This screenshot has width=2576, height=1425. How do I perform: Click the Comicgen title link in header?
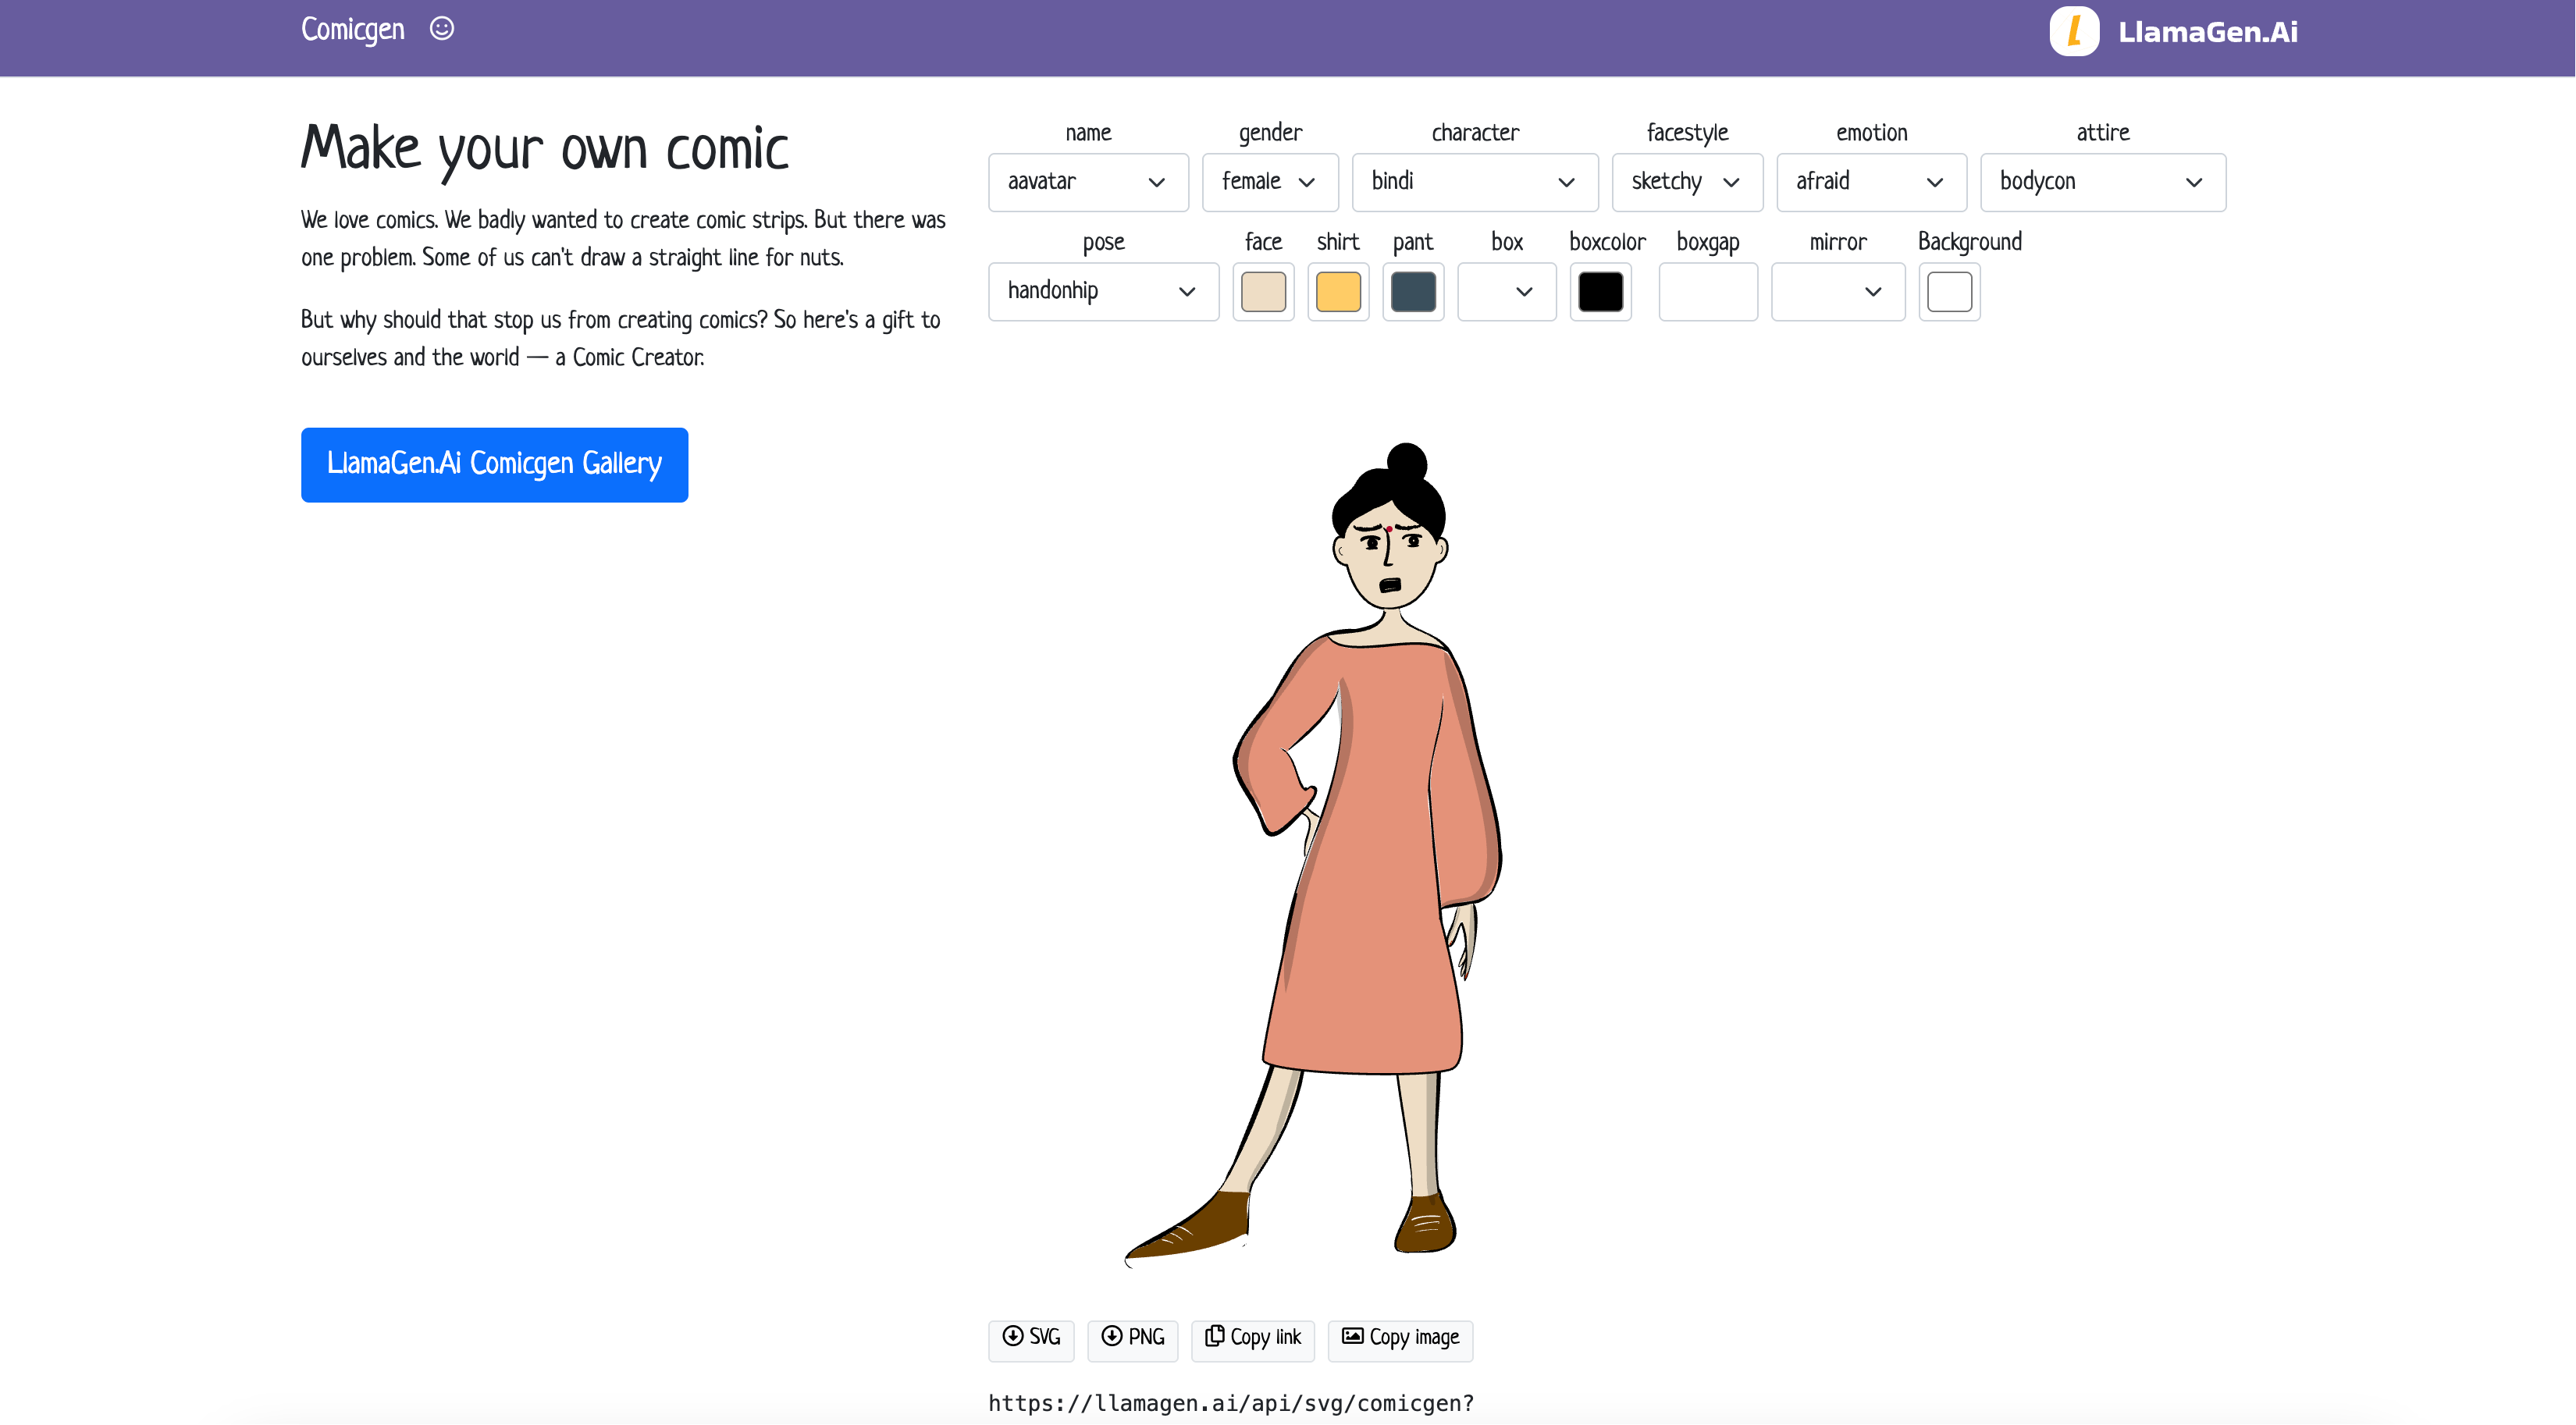[x=353, y=30]
